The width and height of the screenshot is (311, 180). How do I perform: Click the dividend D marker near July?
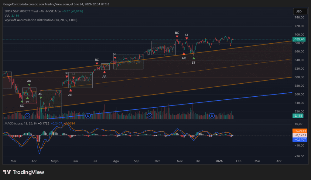[88, 116]
